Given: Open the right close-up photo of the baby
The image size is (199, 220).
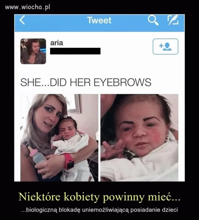Looking at the screenshot, I should tap(139, 138).
